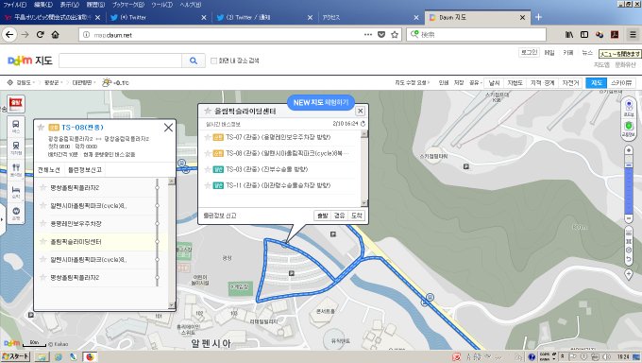Open the address bar page actions menu
Viewport: 642px width, 363px height.
click(368, 35)
